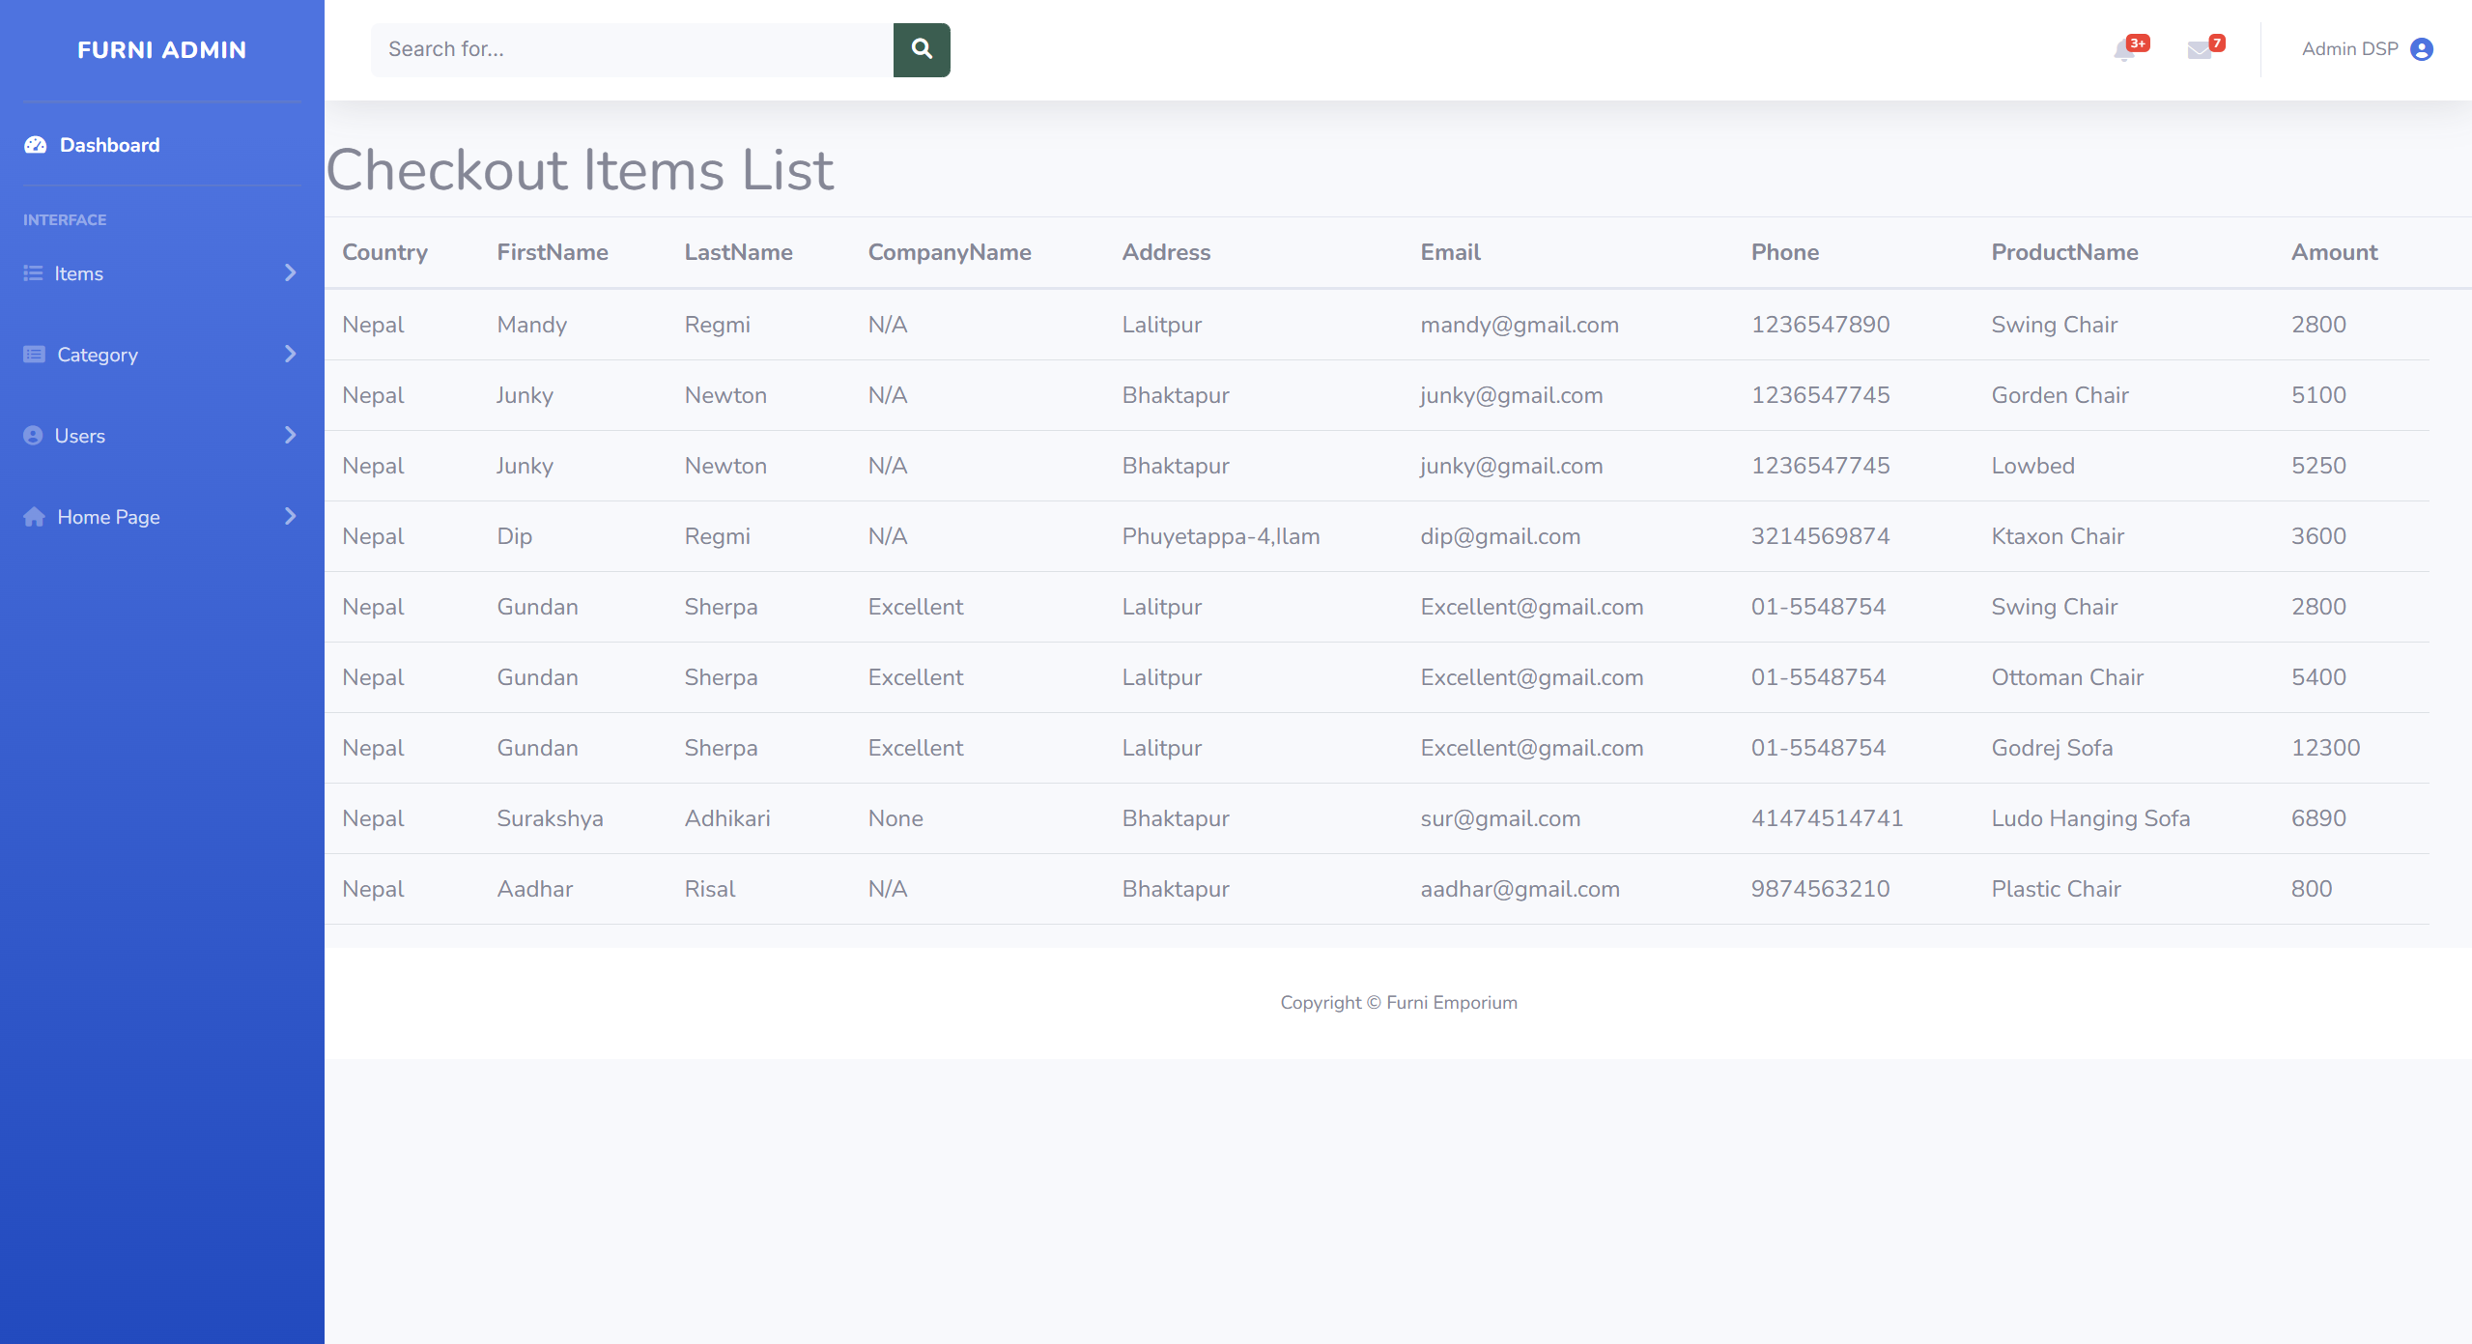Viewport: 2472px width, 1344px height.
Task: Expand the Items menu chevron
Action: pyautogui.click(x=290, y=273)
